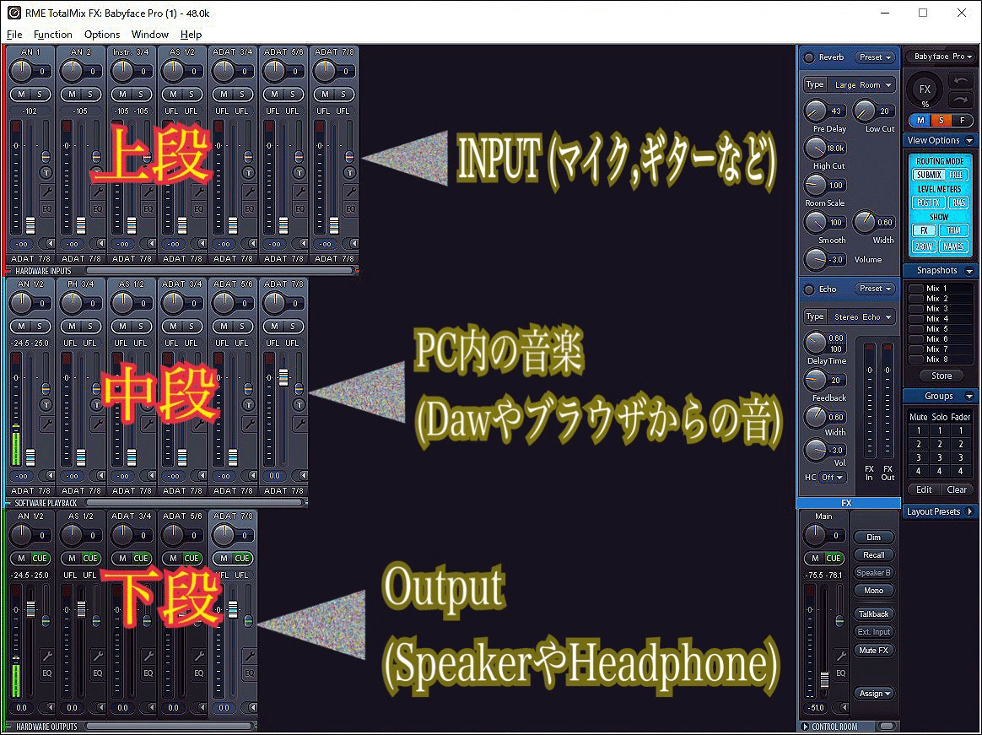
Task: Select the F icon beneath the FX percentage knob
Action: point(963,120)
